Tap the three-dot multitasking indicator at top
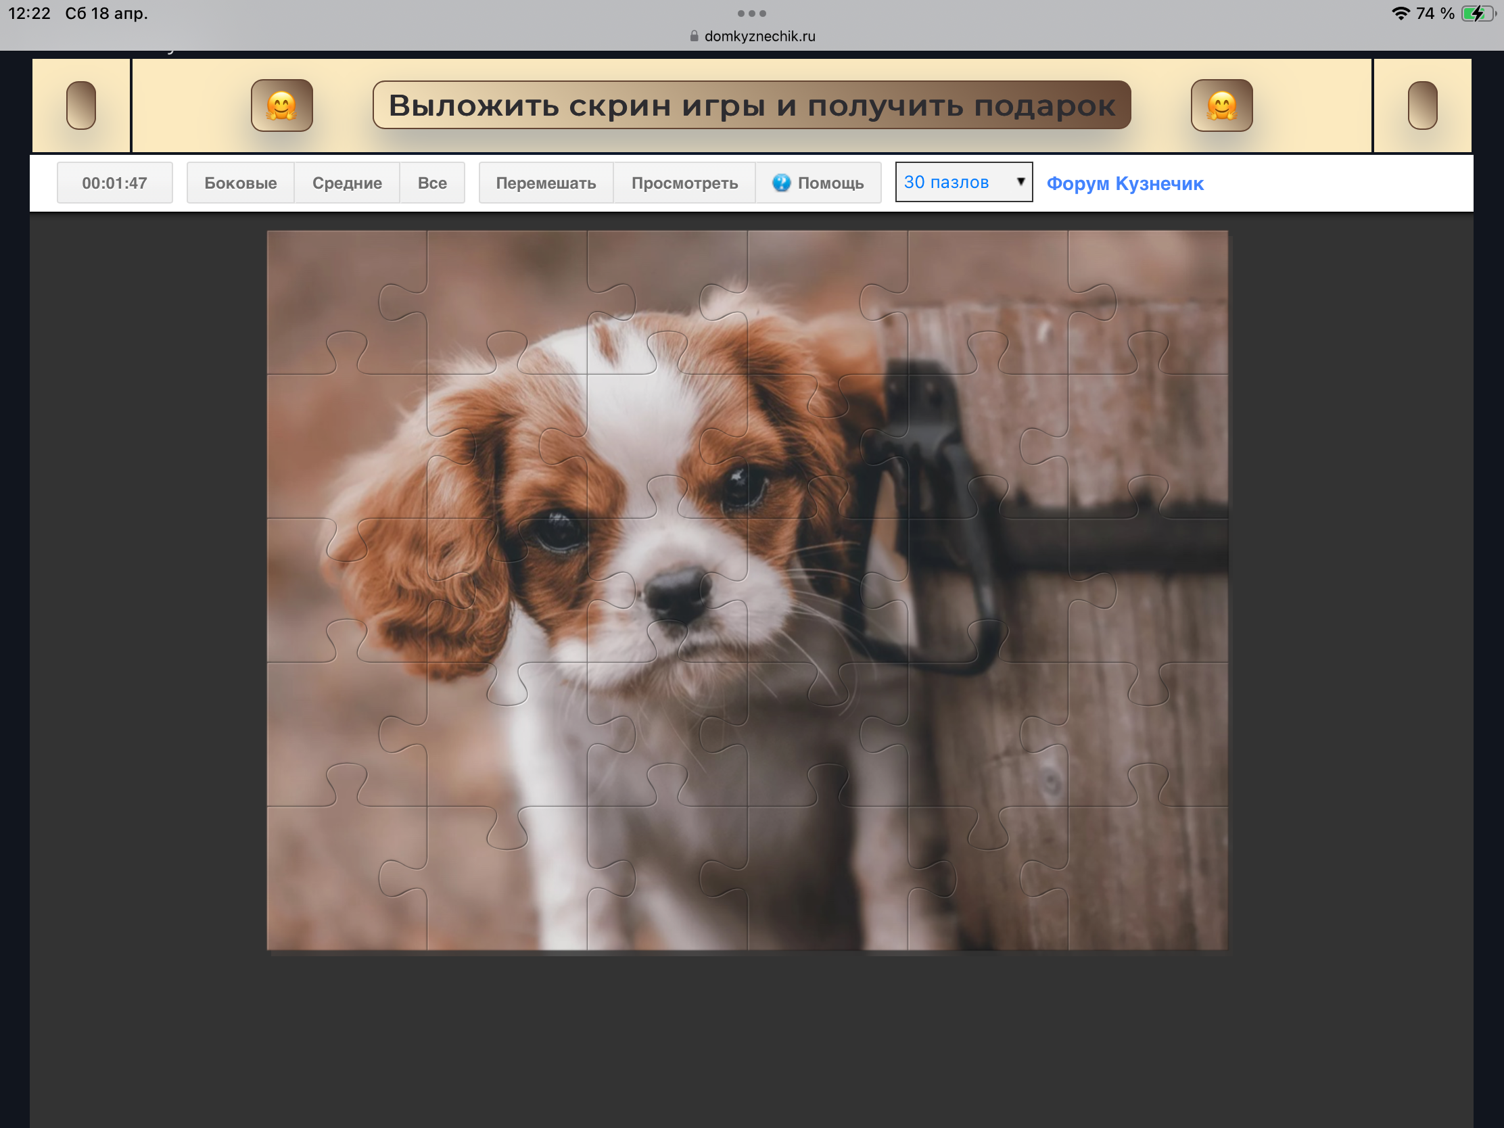The image size is (1504, 1128). [x=751, y=13]
